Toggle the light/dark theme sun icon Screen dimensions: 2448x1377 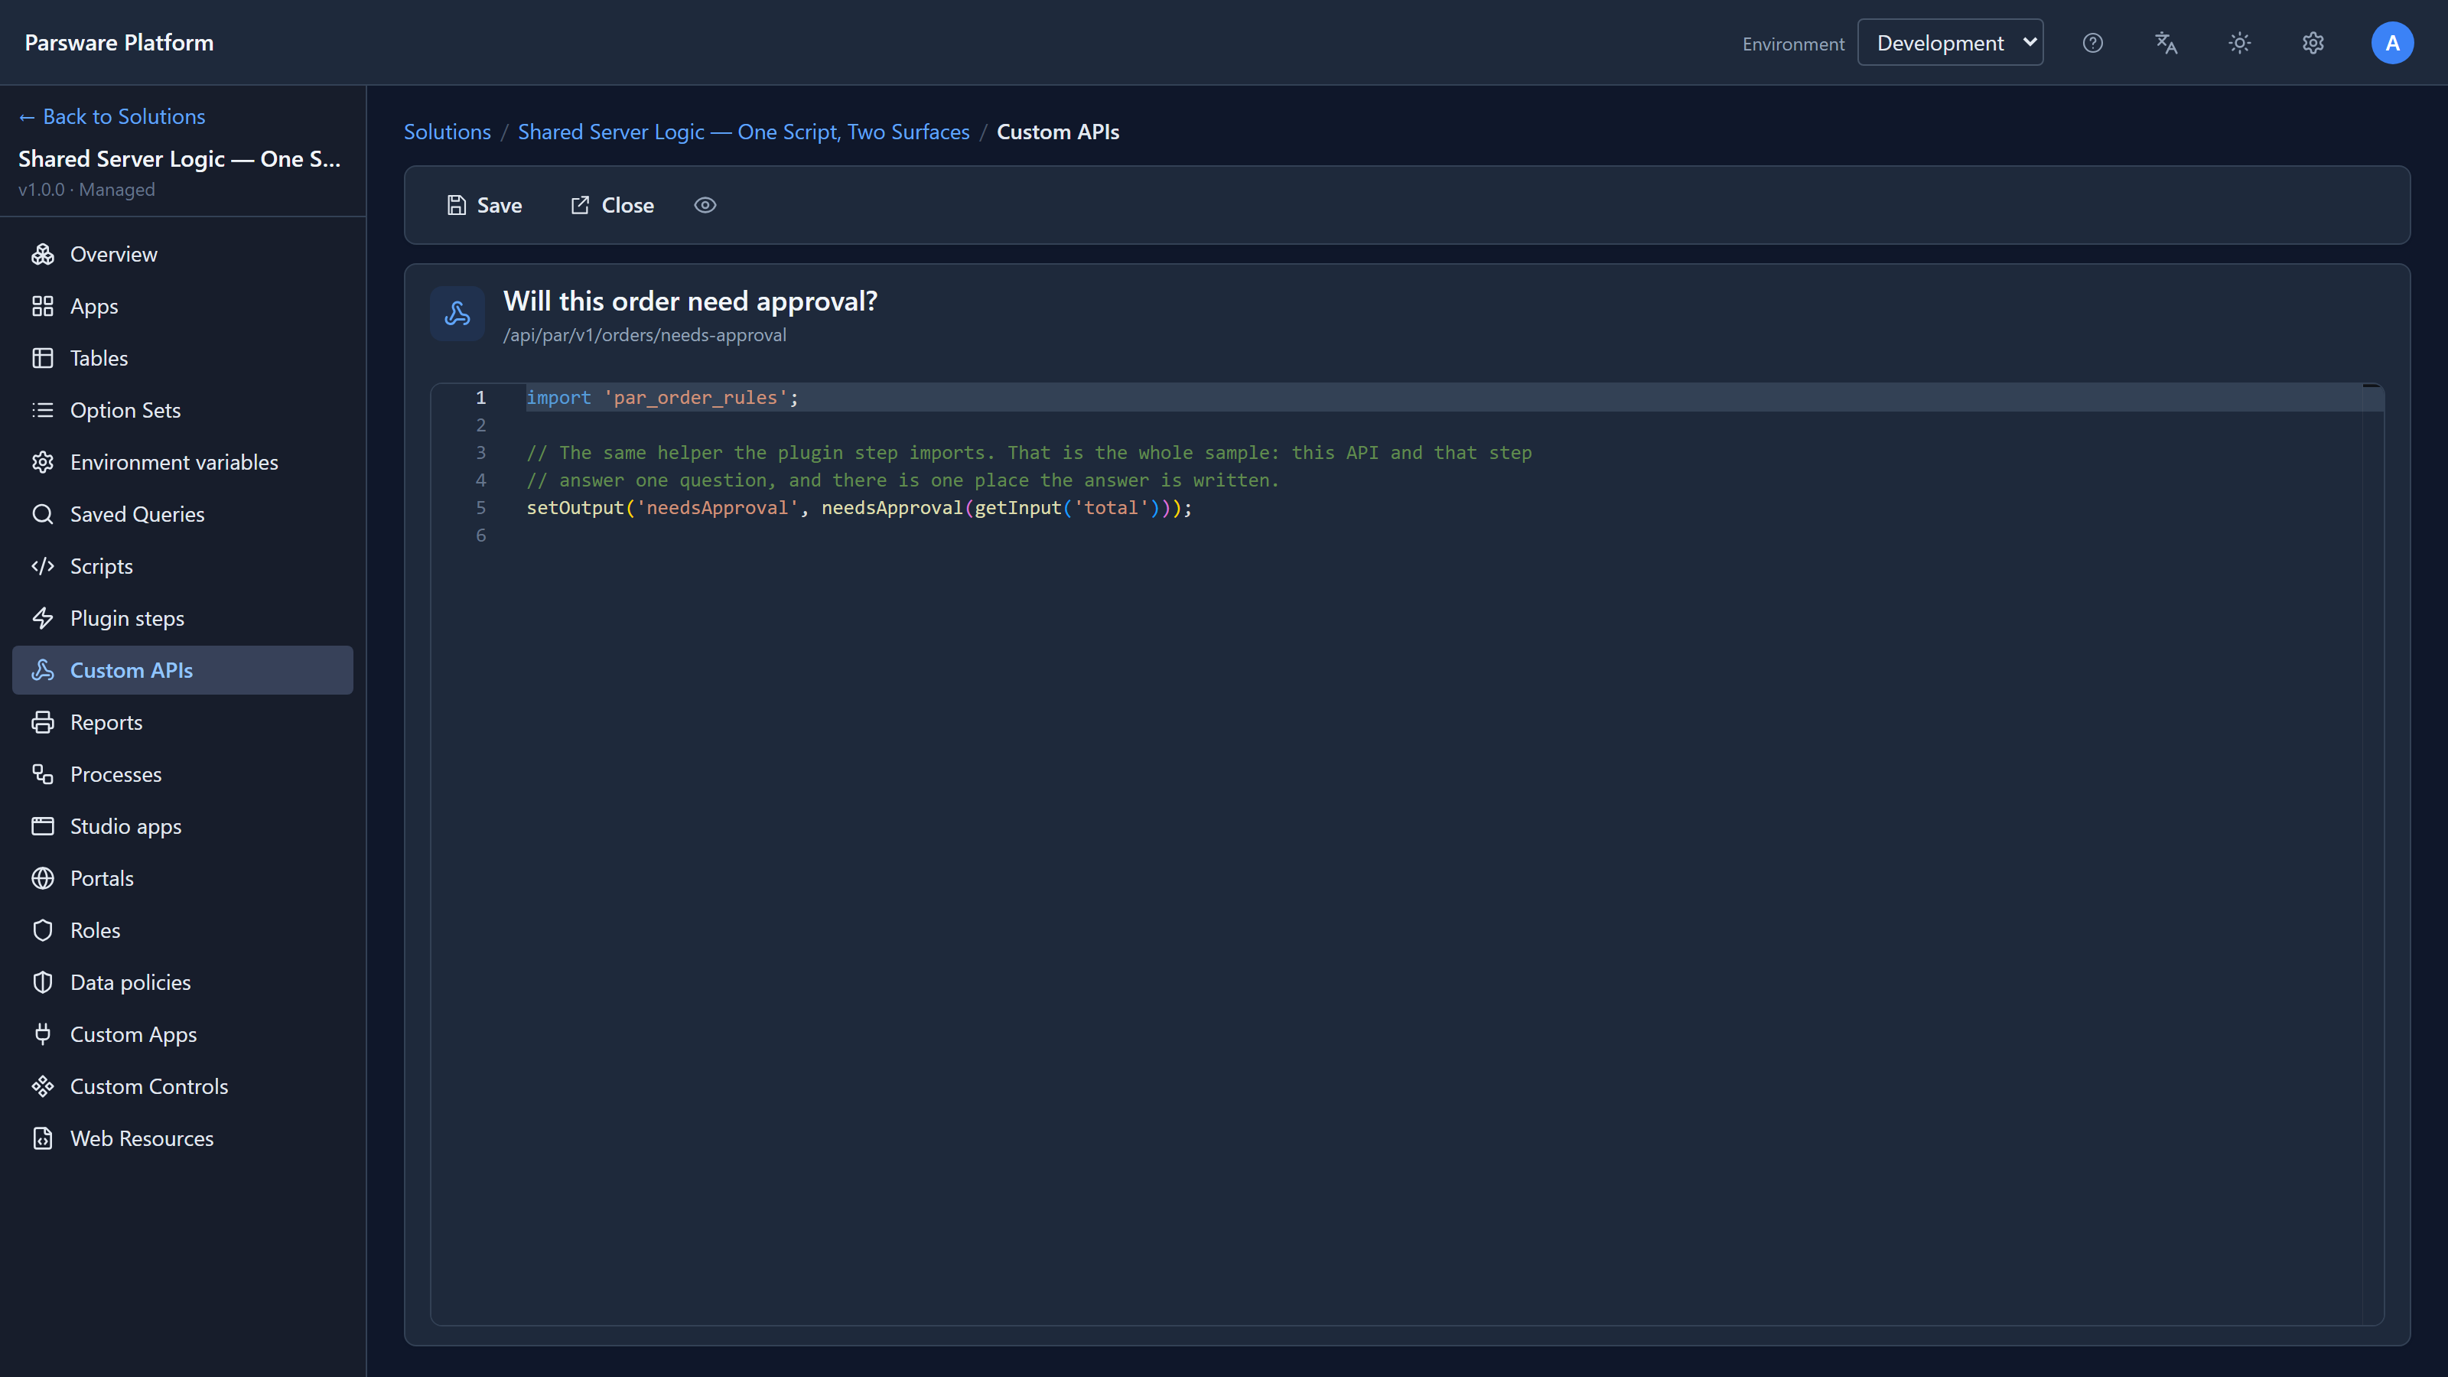pos(2240,43)
